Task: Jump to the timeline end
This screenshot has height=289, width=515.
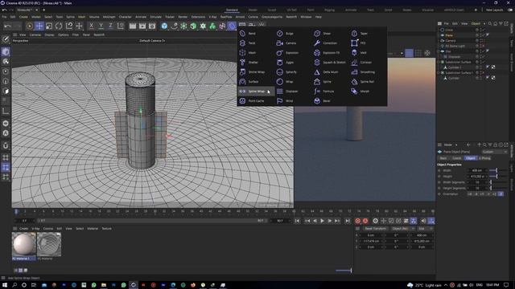Action: [x=348, y=222]
